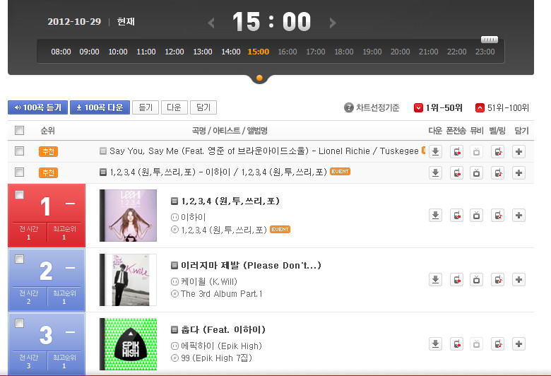Open the Epik High album thumbnail

click(129, 344)
